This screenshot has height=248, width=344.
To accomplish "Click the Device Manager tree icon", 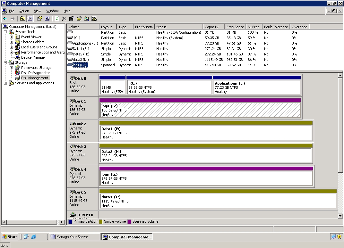I will (18, 57).
